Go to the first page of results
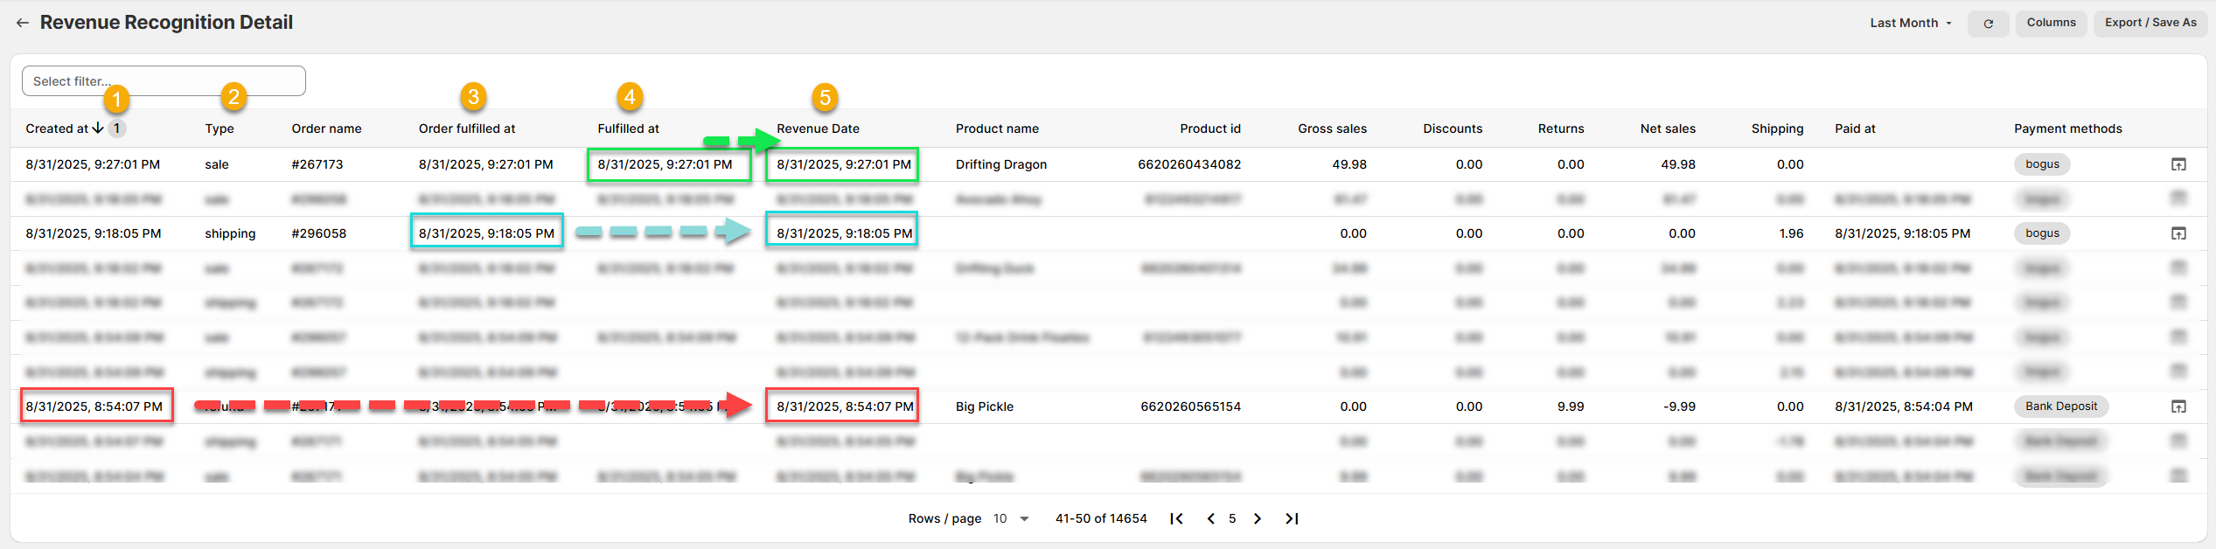Viewport: 2216px width, 549px height. click(1176, 518)
